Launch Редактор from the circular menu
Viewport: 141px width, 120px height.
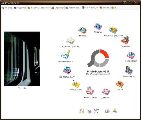point(98,26)
